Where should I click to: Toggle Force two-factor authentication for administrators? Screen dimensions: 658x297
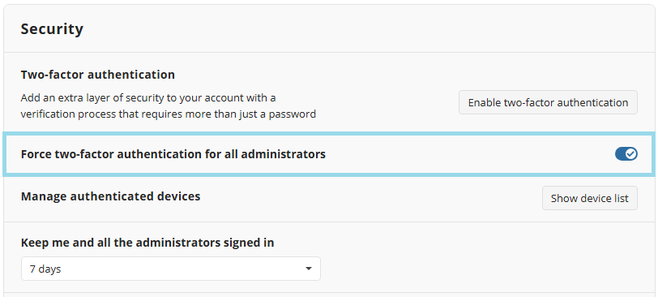pos(626,154)
